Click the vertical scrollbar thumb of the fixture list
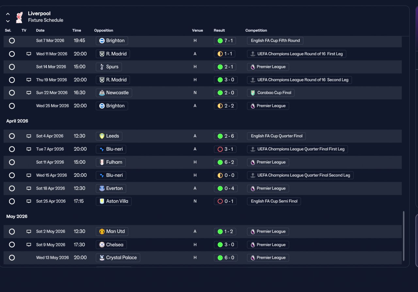 (x=404, y=236)
